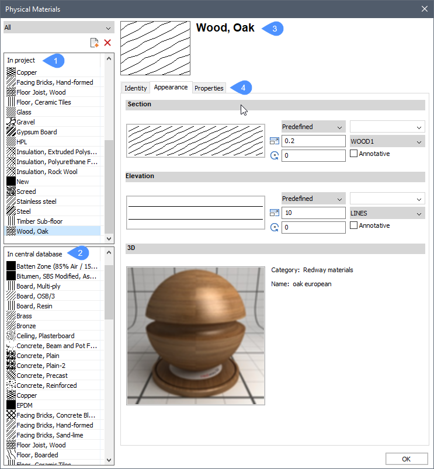Open the LINES hatch pattern dropdown
434x469 pixels.
tap(387, 213)
